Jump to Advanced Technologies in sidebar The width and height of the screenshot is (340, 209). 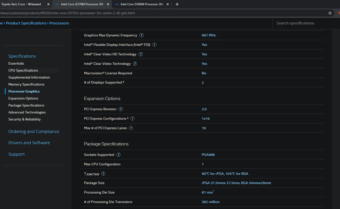coord(27,112)
